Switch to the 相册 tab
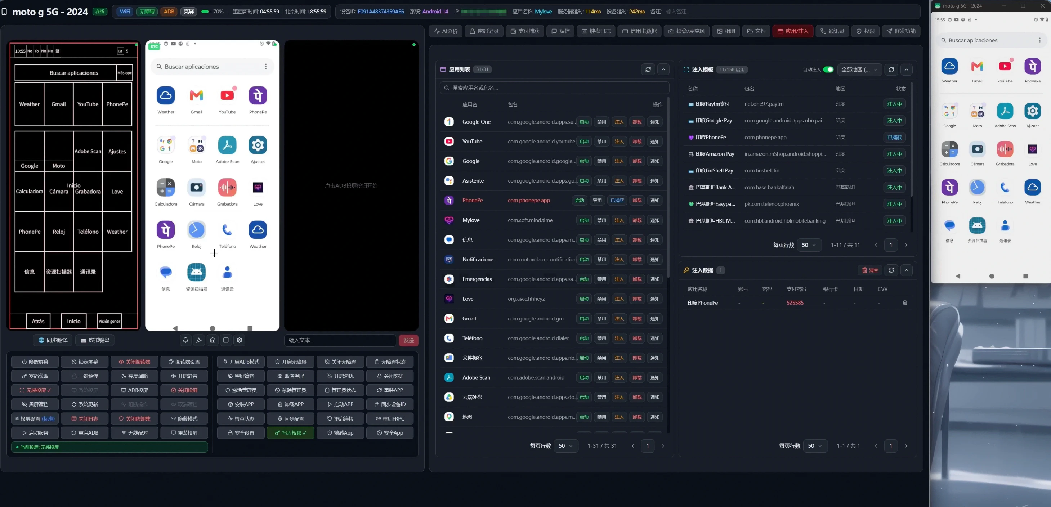 (726, 31)
